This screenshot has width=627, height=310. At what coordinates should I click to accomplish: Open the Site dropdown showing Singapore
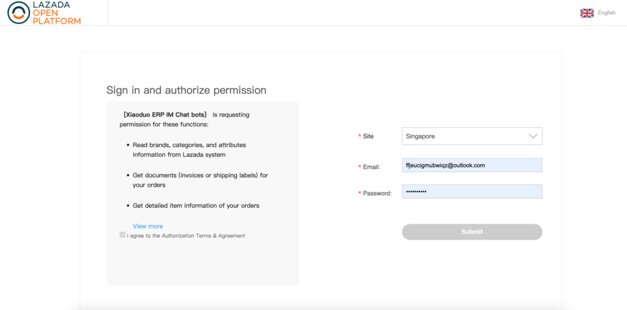pos(472,136)
